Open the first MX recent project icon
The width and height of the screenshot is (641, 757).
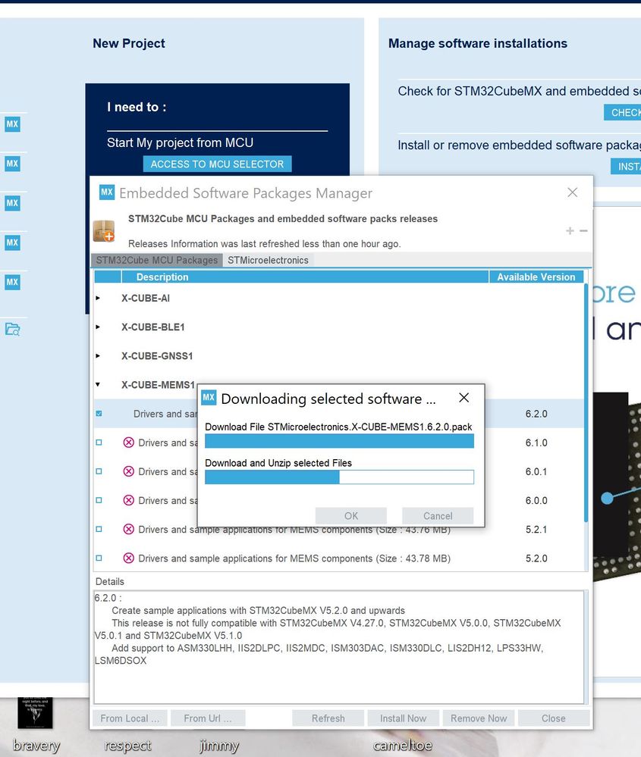(13, 124)
